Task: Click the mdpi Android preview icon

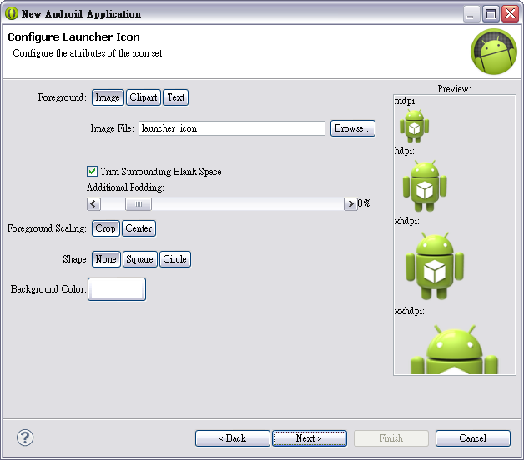Action: (x=415, y=126)
